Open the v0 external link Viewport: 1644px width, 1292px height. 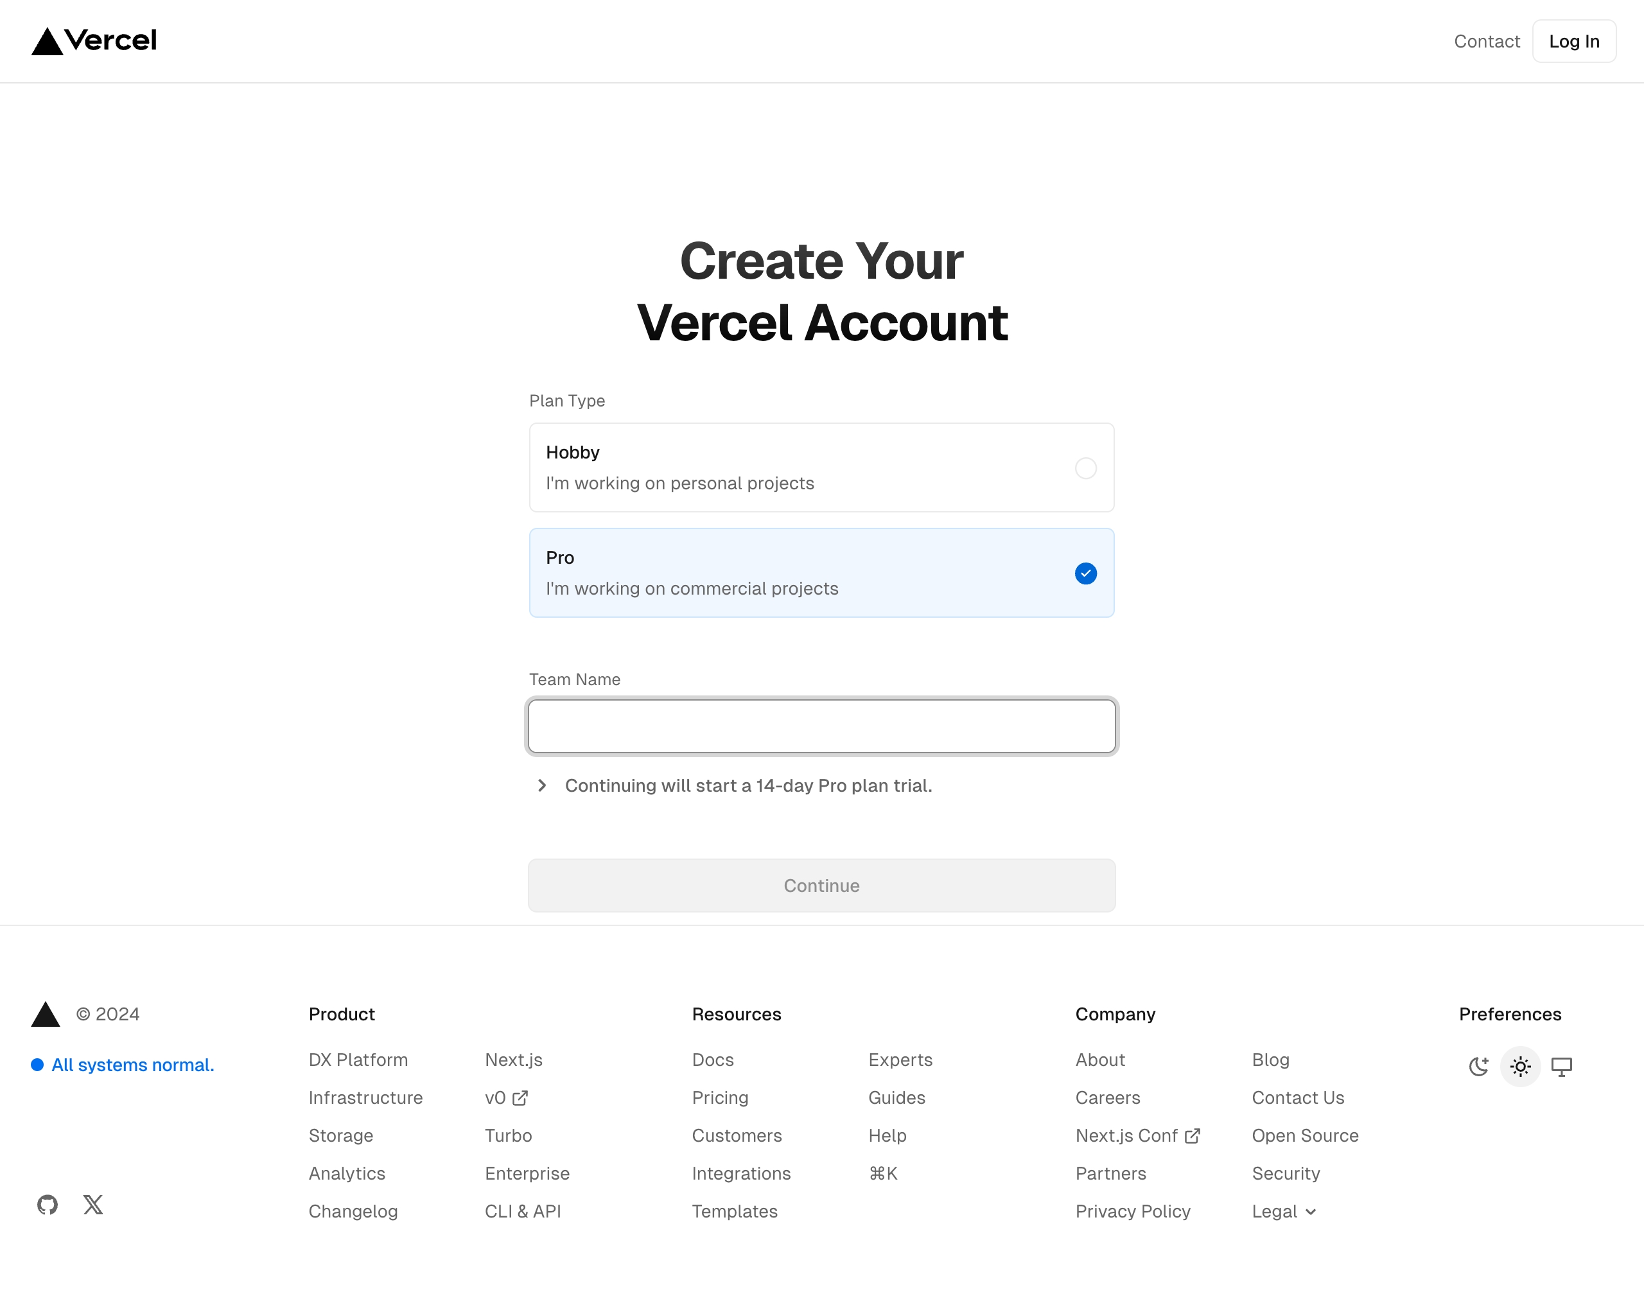pos(506,1097)
